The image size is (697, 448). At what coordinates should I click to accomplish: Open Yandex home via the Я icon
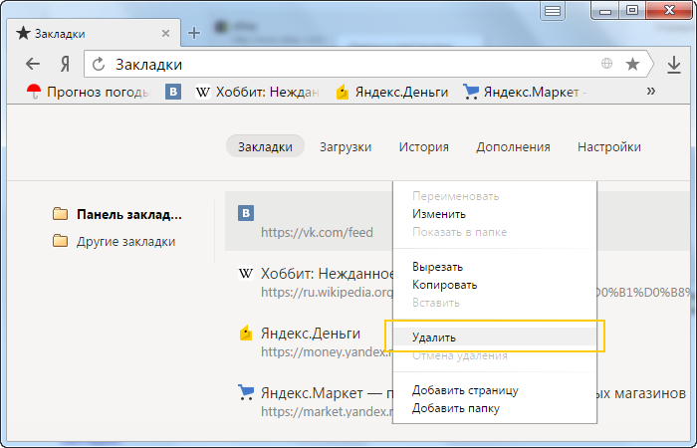tap(65, 65)
